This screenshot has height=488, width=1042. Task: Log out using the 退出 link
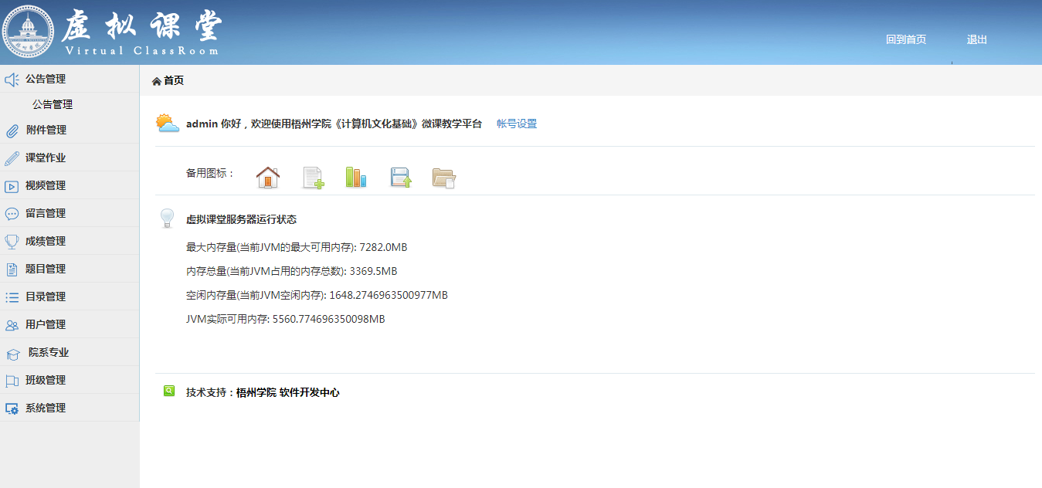click(x=976, y=39)
